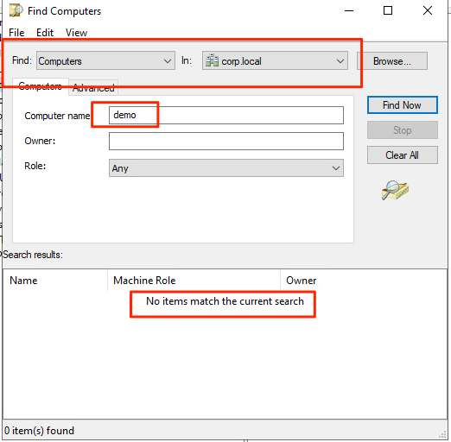Click the Browse... button
Screen dimensions: 451x442
tap(392, 61)
